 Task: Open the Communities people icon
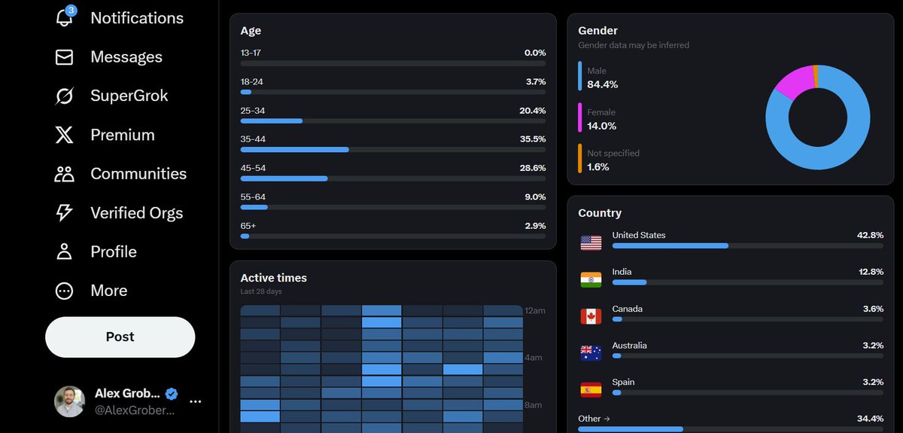(x=65, y=174)
